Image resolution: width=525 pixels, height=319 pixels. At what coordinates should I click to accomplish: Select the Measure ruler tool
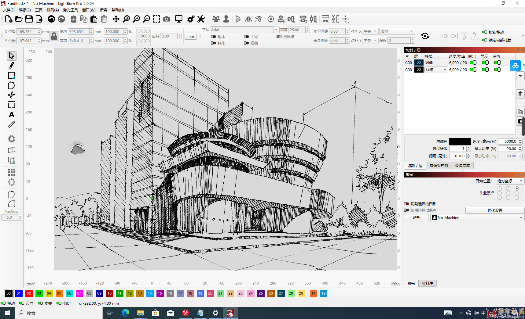12,124
